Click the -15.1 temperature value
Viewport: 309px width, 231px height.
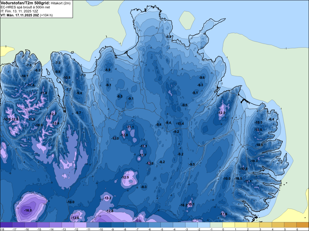click(x=191, y=204)
